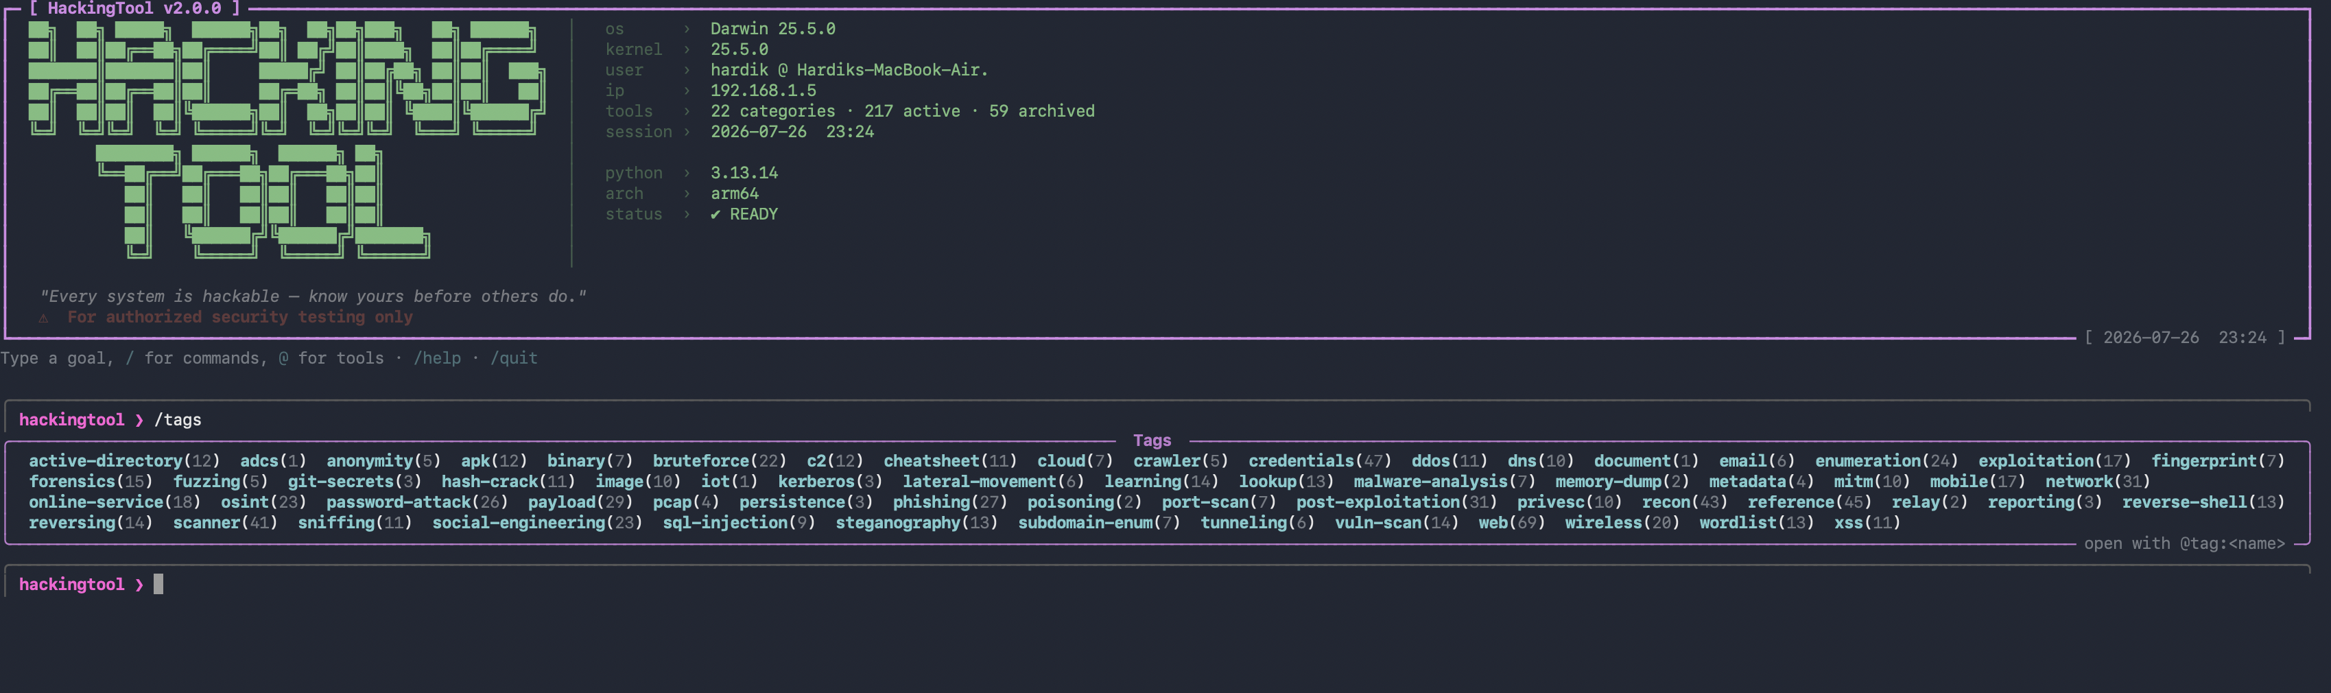Select the cloud(7) tag
The image size is (2331, 693).
pyautogui.click(x=1074, y=460)
